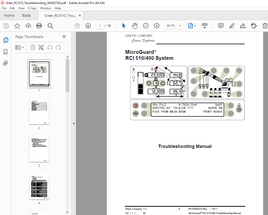Click the thumbnails panel scrollbar thumb

point(68,76)
